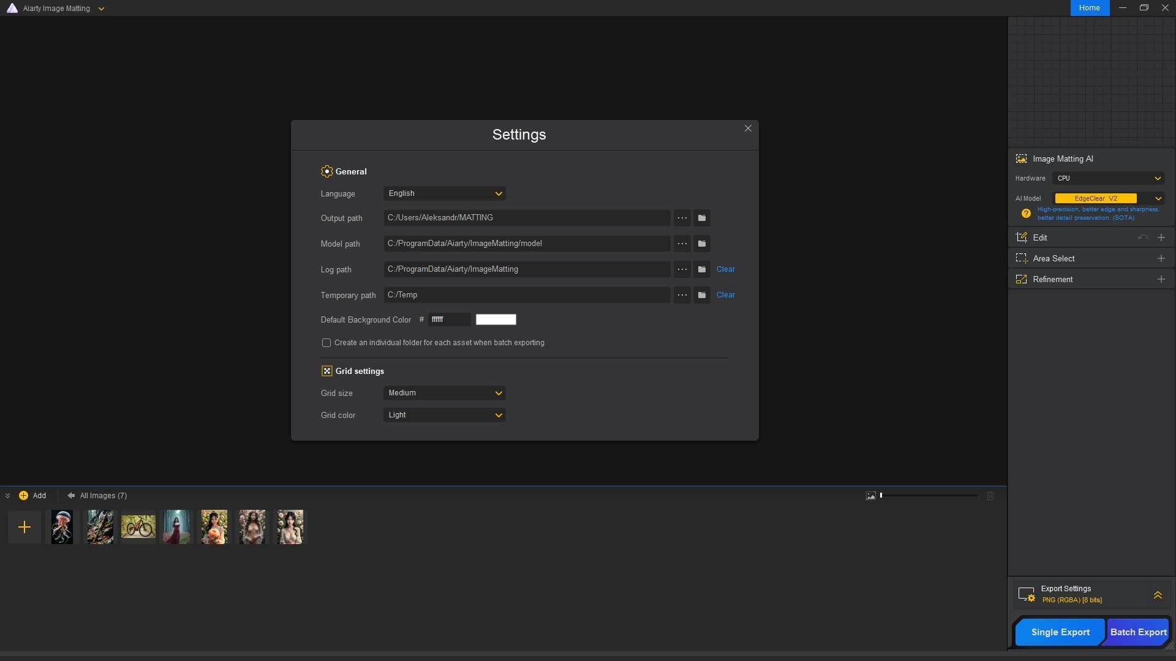Click Batch Export button
Viewport: 1176px width, 661px height.
click(x=1138, y=632)
